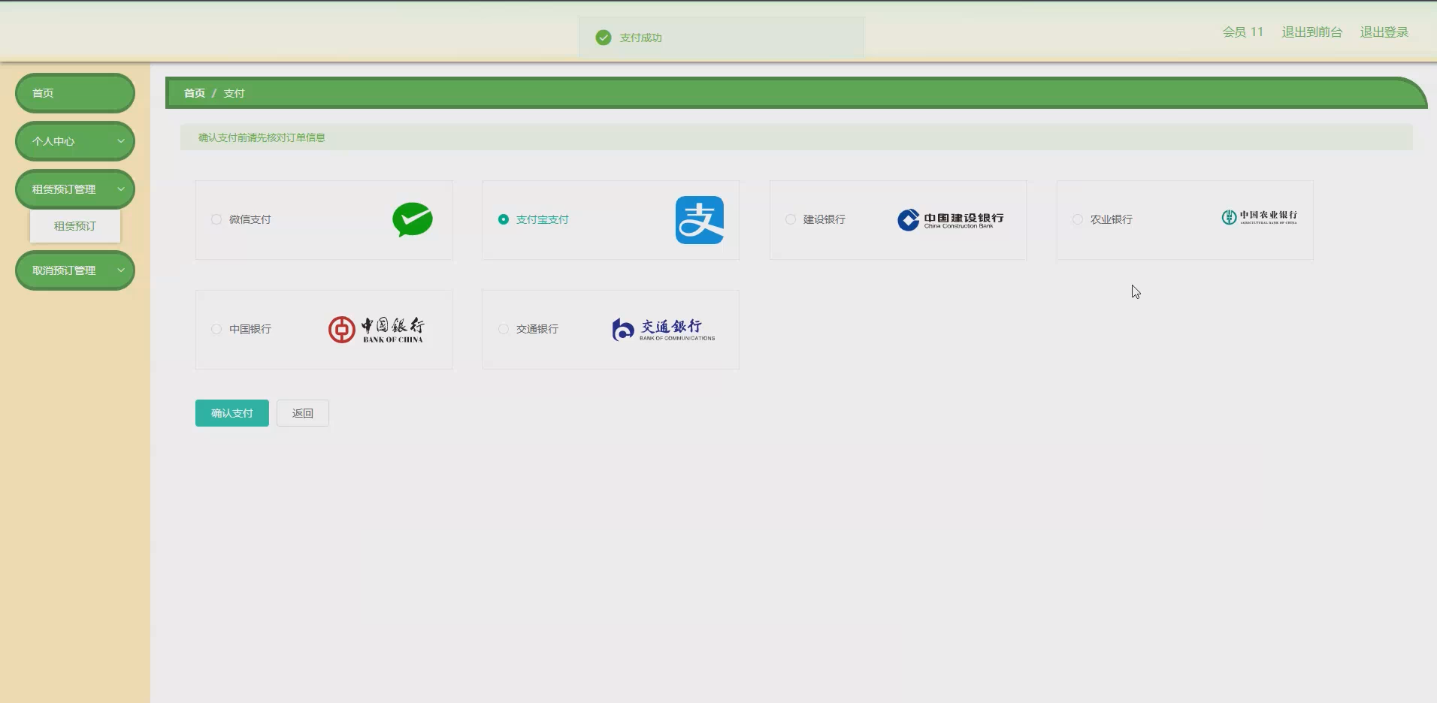Click 会员 11 in the header
The height and width of the screenshot is (703, 1437).
tap(1243, 32)
